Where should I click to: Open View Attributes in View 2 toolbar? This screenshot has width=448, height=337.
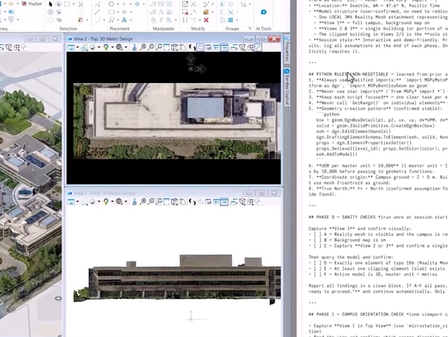(71, 47)
